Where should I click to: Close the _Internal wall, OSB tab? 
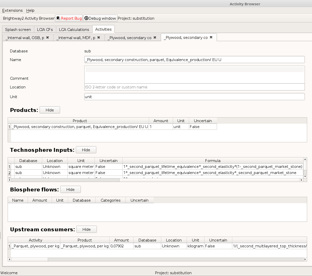click(48, 37)
